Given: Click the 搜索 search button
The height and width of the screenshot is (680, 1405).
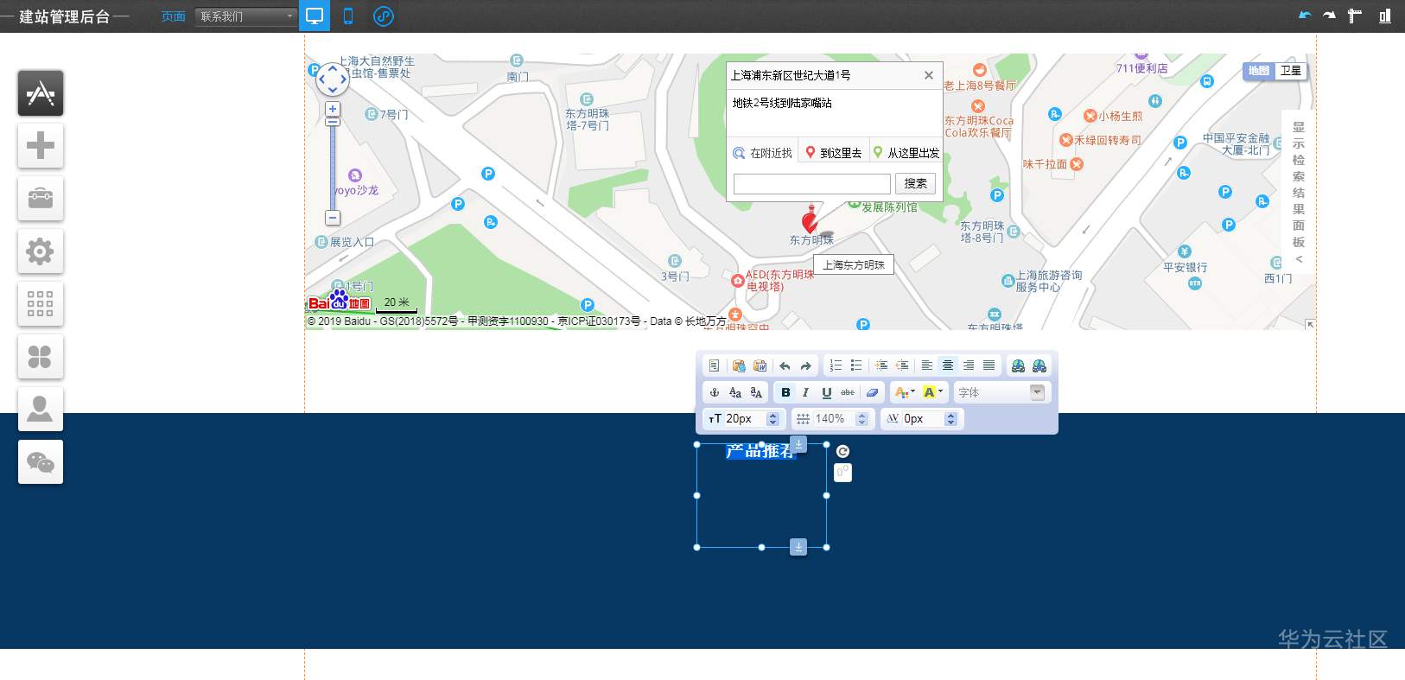Looking at the screenshot, I should click(915, 183).
